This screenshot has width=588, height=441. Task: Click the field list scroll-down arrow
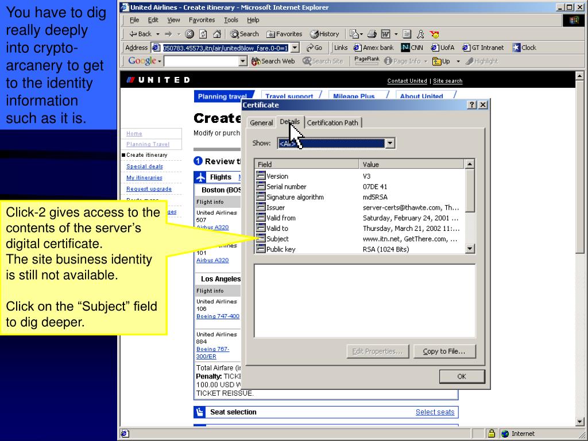click(x=470, y=249)
